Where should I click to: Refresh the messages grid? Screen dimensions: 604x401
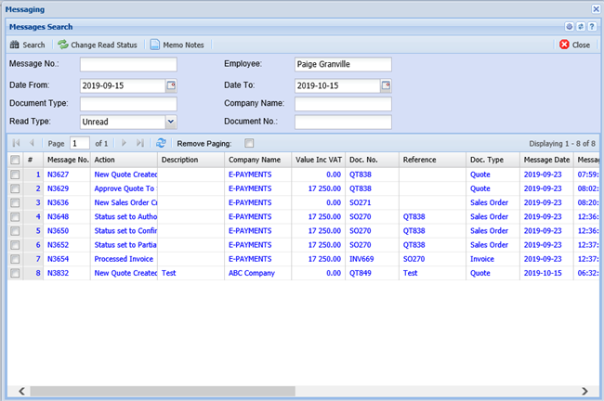pyautogui.click(x=161, y=143)
